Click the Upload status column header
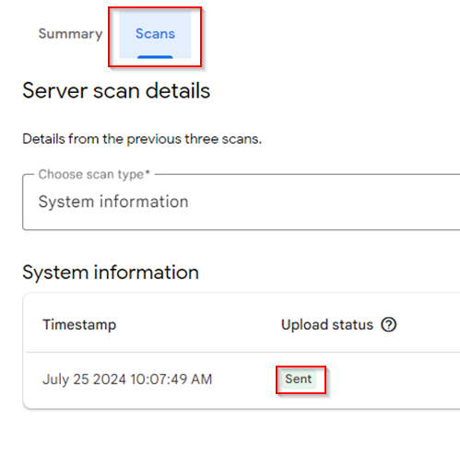The image size is (460, 466). [327, 324]
